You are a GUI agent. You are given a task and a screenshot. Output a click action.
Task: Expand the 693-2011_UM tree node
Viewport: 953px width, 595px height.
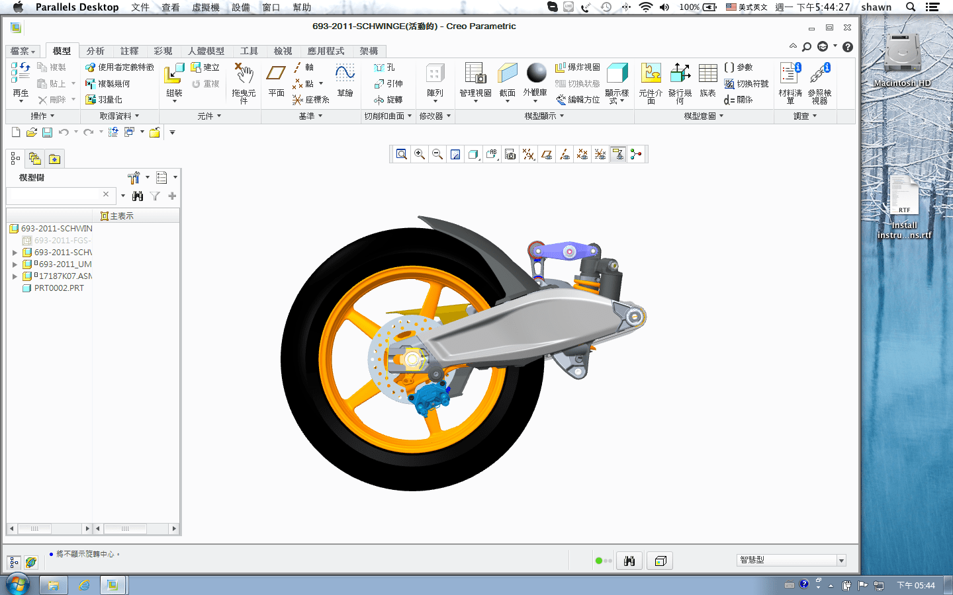tap(15, 264)
